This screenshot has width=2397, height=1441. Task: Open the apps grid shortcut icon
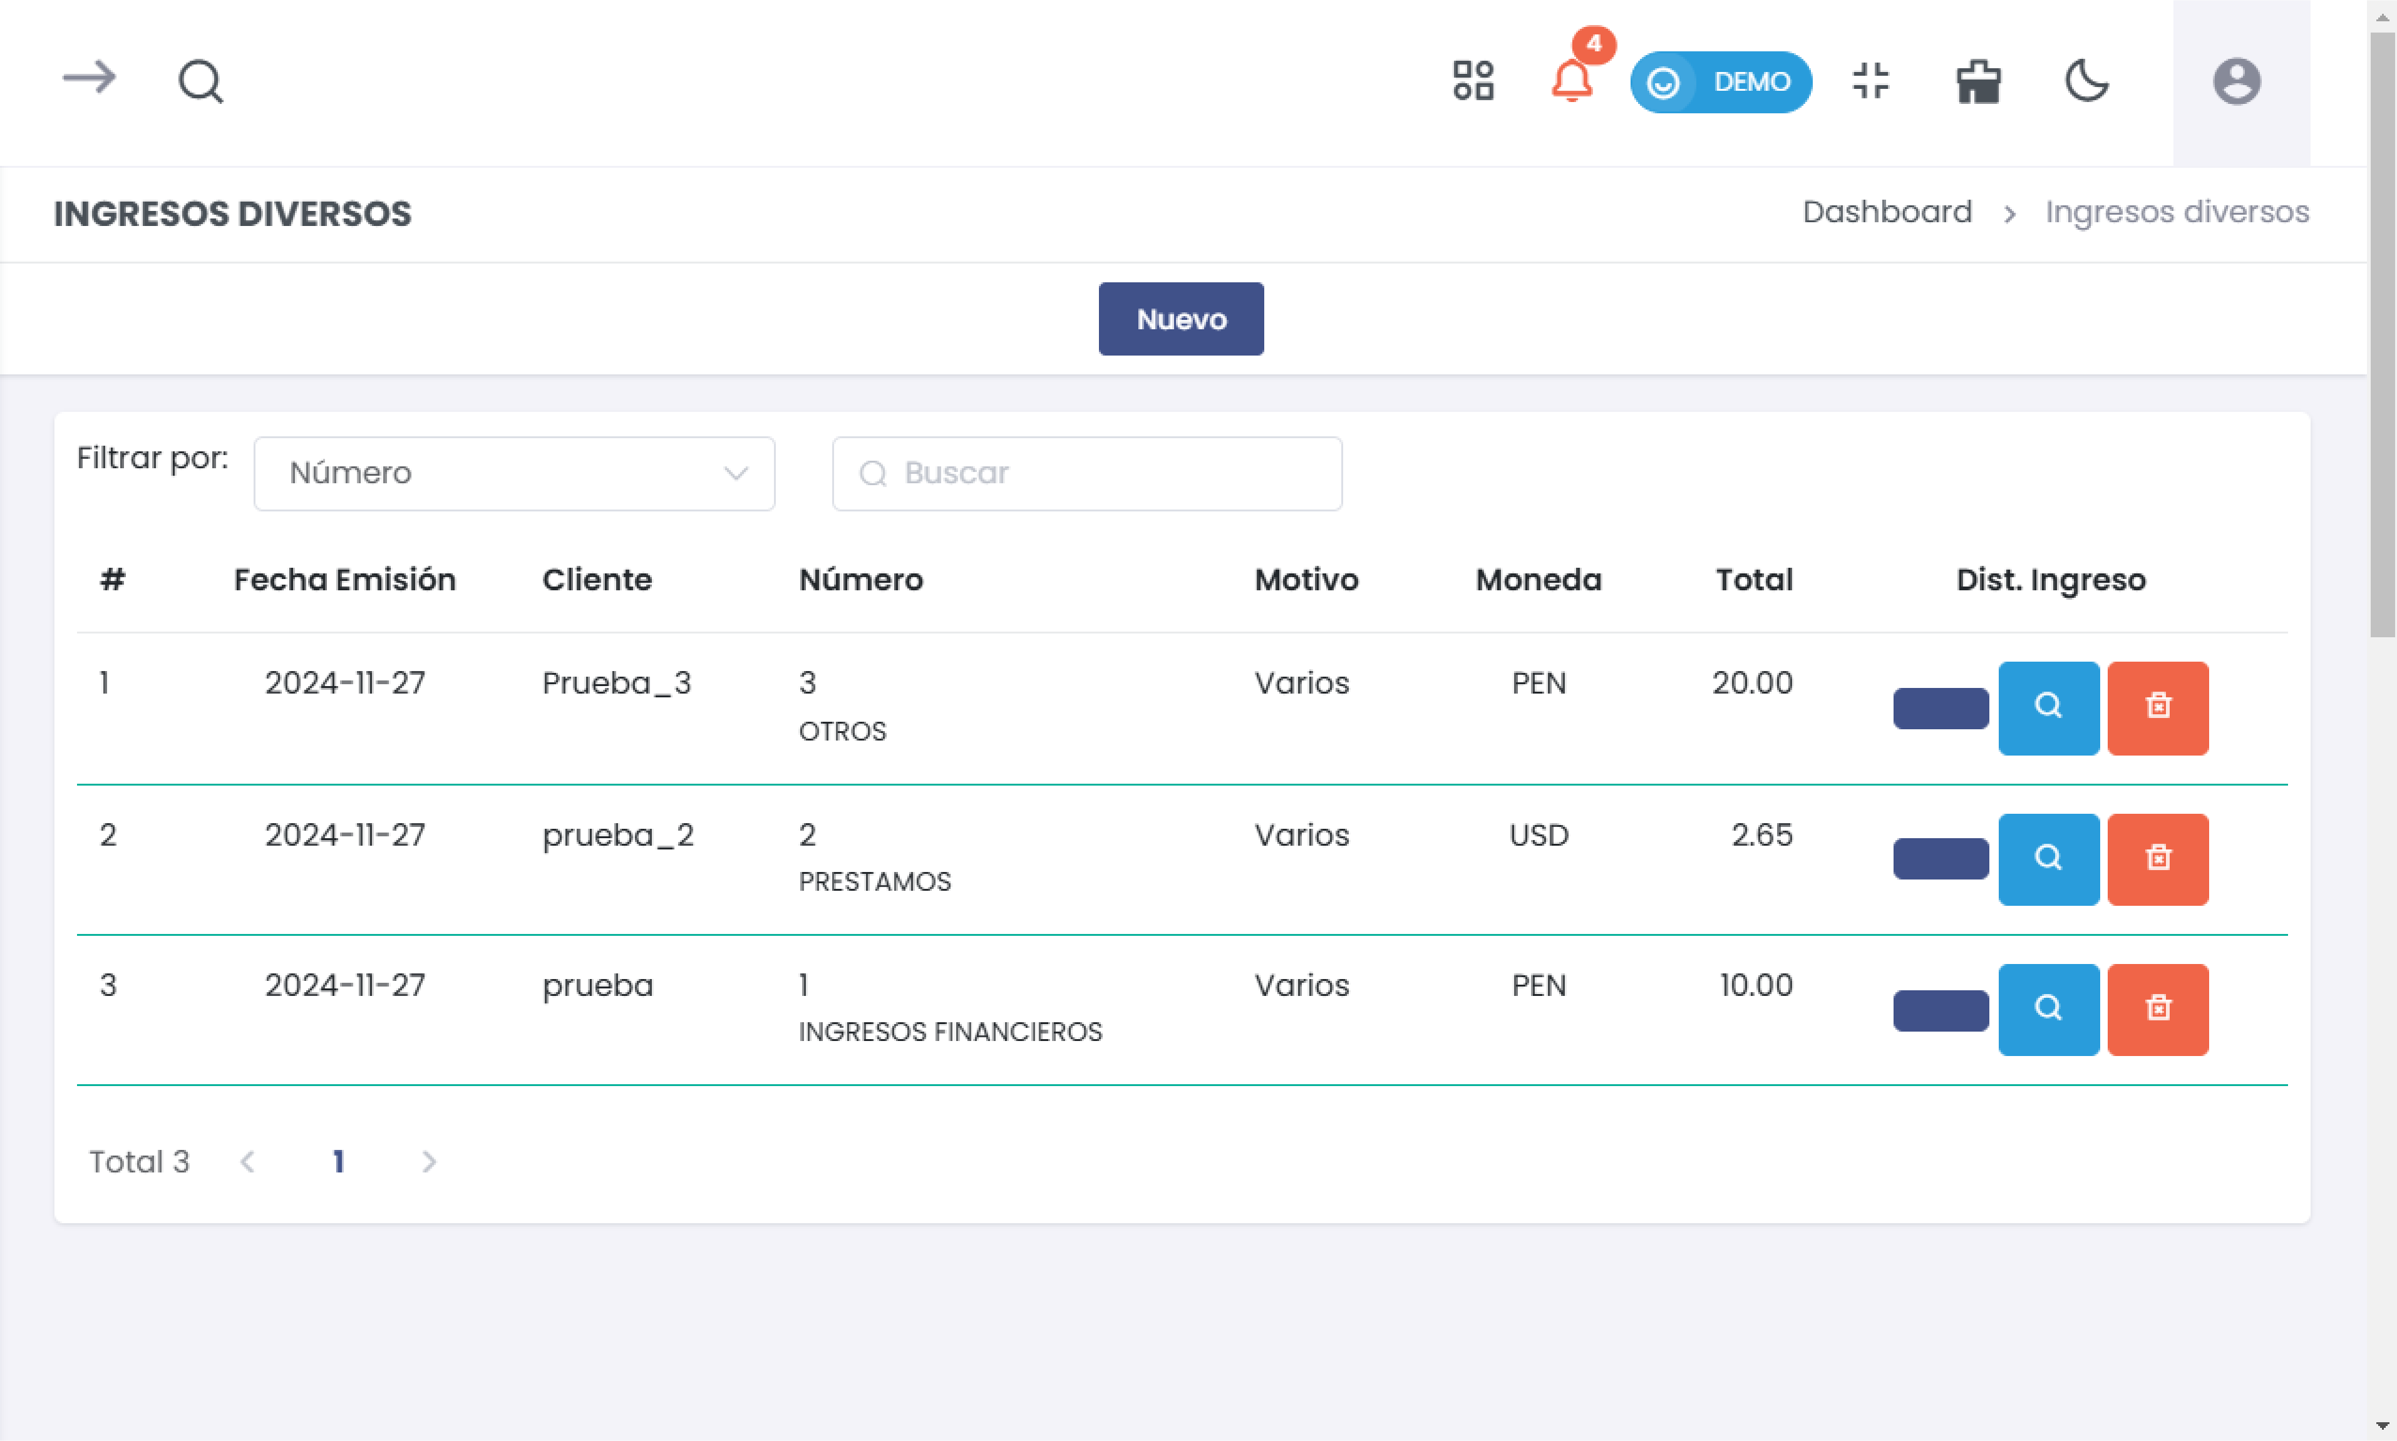[1472, 81]
